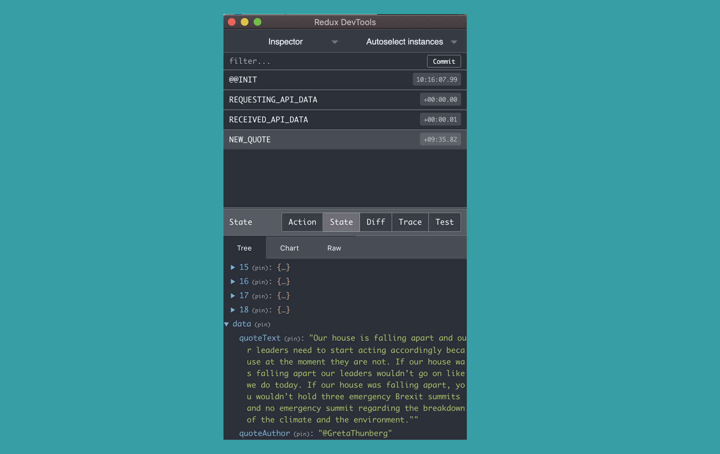Pin the node 17 entry
The width and height of the screenshot is (720, 454).
pyautogui.click(x=260, y=296)
